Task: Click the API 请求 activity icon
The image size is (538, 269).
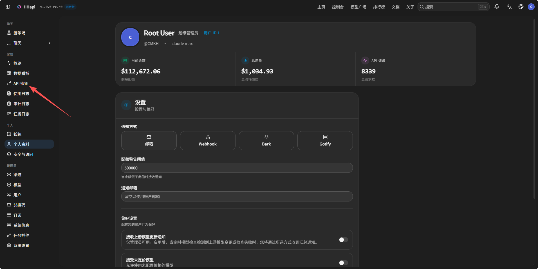Action: [x=365, y=60]
